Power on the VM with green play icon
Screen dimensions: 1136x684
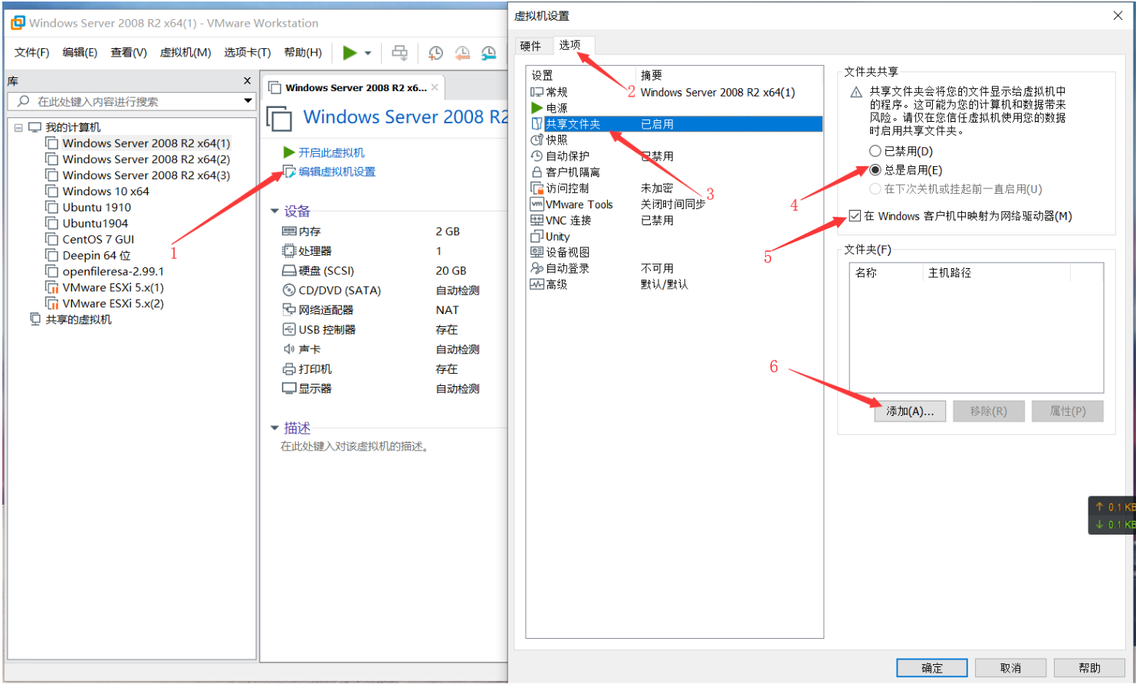[x=351, y=53]
